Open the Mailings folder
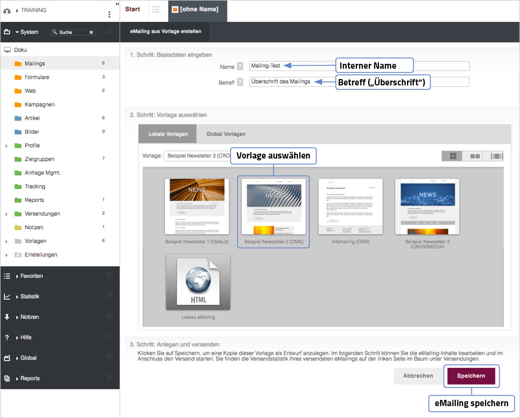The width and height of the screenshot is (520, 418). click(x=35, y=63)
